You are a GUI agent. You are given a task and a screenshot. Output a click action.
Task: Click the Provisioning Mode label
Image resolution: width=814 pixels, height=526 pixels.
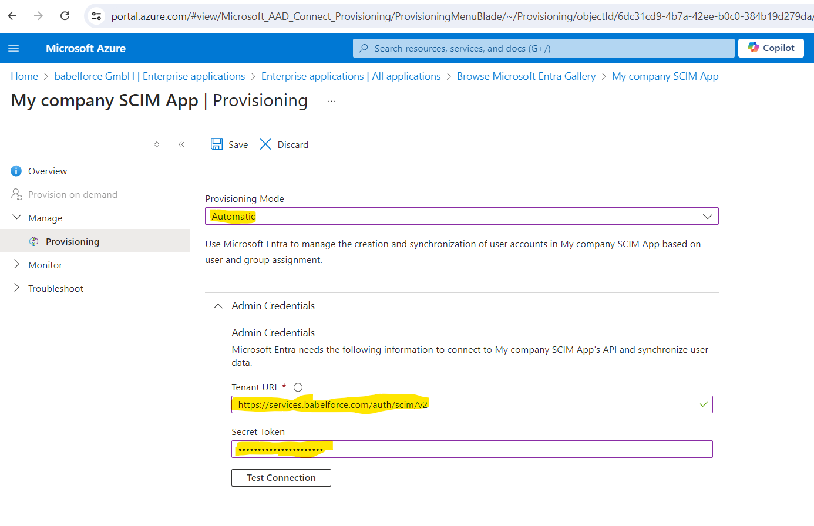[x=244, y=199]
